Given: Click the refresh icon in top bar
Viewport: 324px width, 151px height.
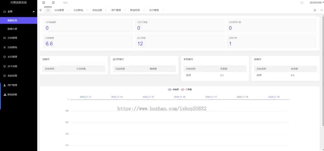Looking at the screenshot, I should pyautogui.click(x=53, y=3).
